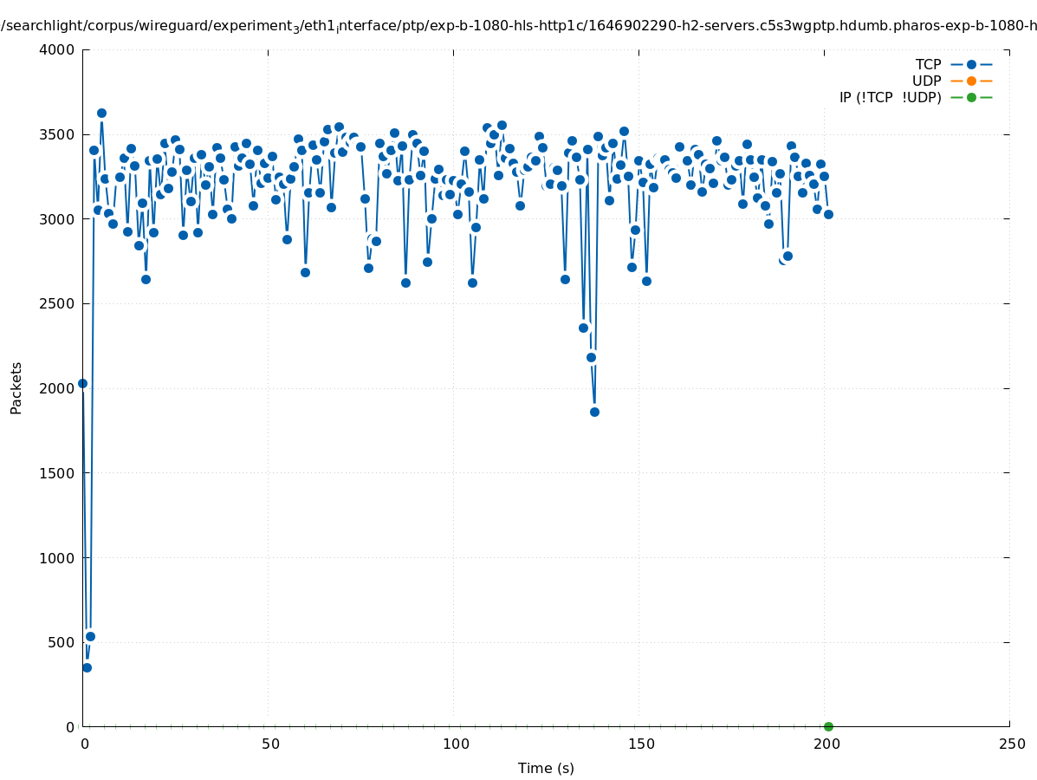This screenshot has width=1037, height=780.
Task: Click the green data point on x-axis
Action: pyautogui.click(x=828, y=726)
